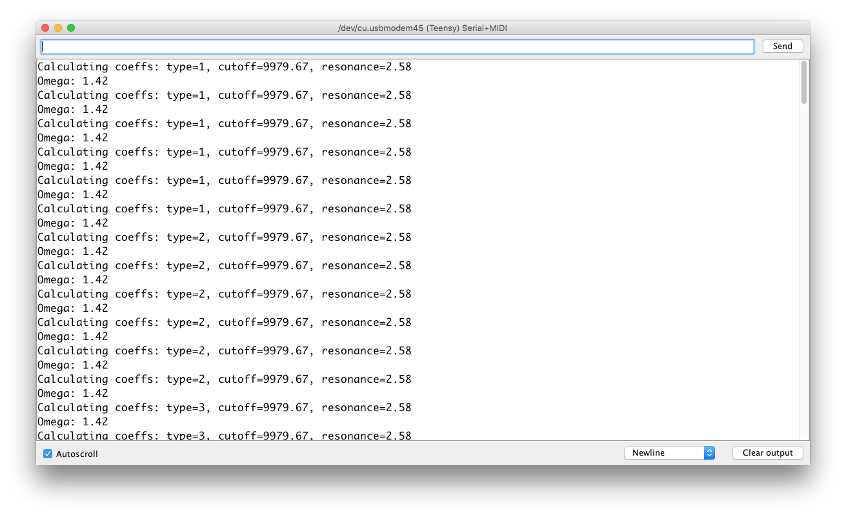Click the blue arrows on Newline selector
This screenshot has height=517, width=846.
[x=709, y=453]
